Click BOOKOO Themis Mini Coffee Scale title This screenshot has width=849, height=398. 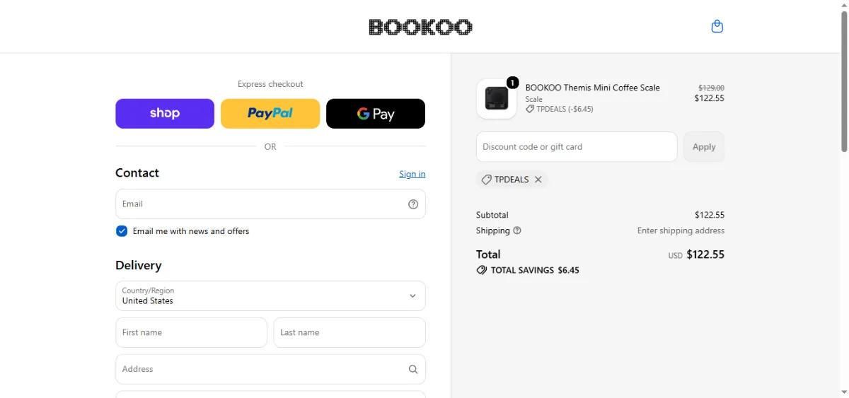[592, 88]
